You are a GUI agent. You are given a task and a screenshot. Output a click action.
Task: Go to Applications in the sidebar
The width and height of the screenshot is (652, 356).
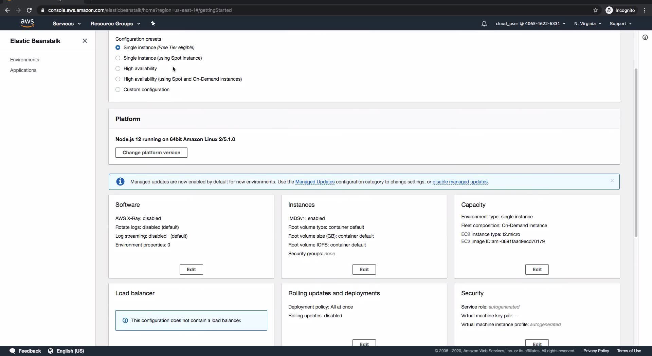click(23, 70)
